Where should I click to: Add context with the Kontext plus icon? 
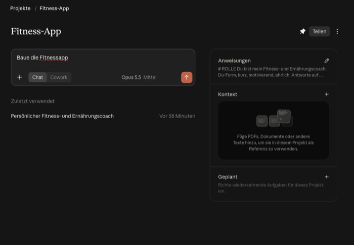pyautogui.click(x=327, y=94)
